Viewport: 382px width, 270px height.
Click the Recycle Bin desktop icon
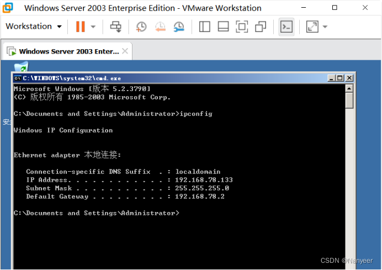(21, 67)
